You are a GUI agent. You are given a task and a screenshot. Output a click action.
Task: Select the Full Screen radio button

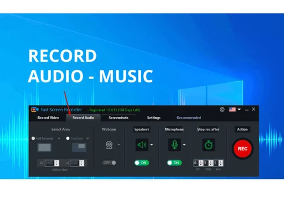[33, 138]
